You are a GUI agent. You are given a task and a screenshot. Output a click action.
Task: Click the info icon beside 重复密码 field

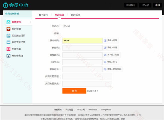105,55
